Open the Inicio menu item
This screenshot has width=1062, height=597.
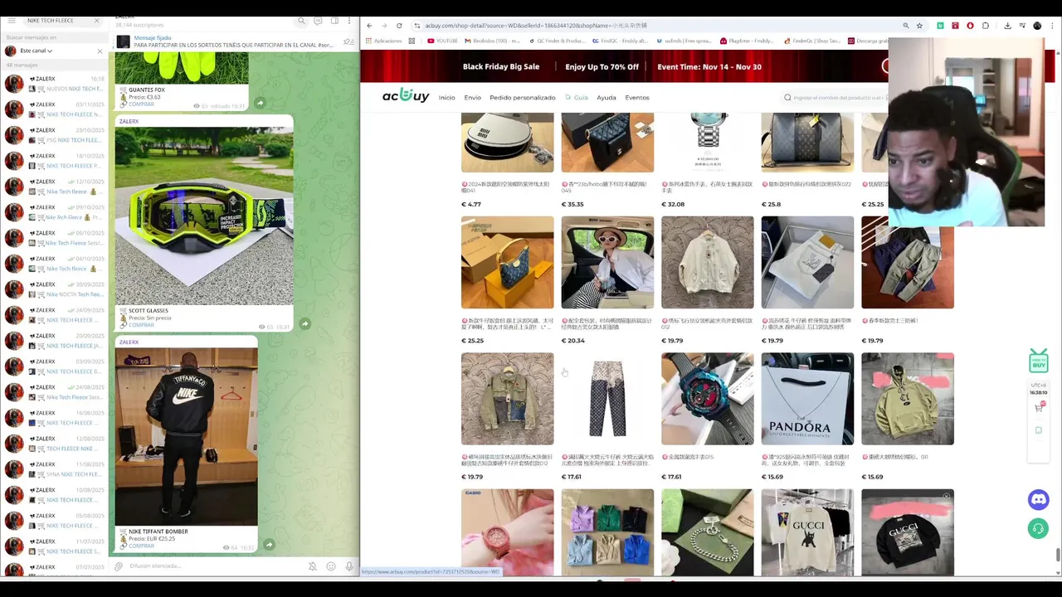[x=446, y=98]
